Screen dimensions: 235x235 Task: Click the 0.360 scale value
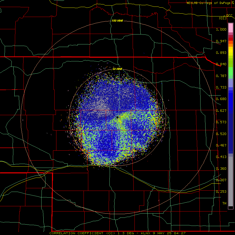pos(221,169)
